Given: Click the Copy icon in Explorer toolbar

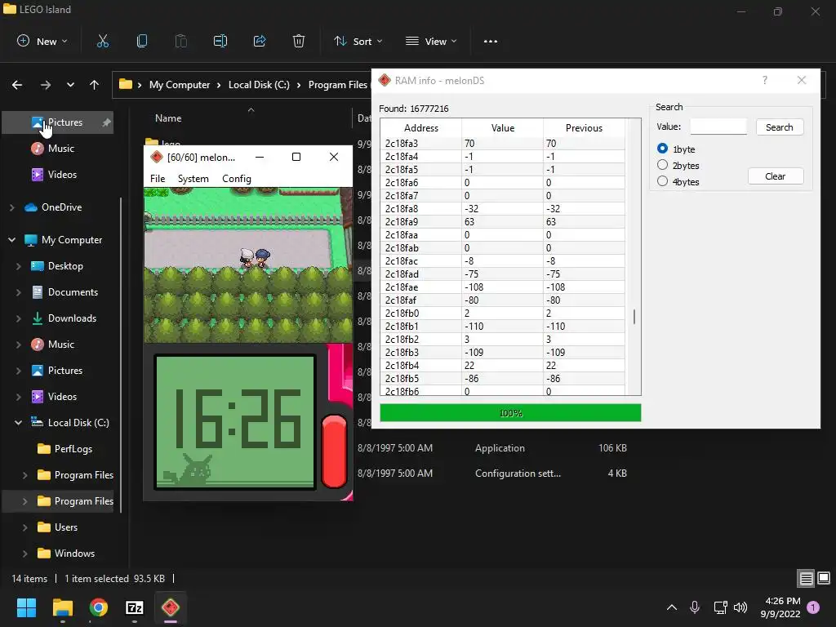Looking at the screenshot, I should (142, 41).
